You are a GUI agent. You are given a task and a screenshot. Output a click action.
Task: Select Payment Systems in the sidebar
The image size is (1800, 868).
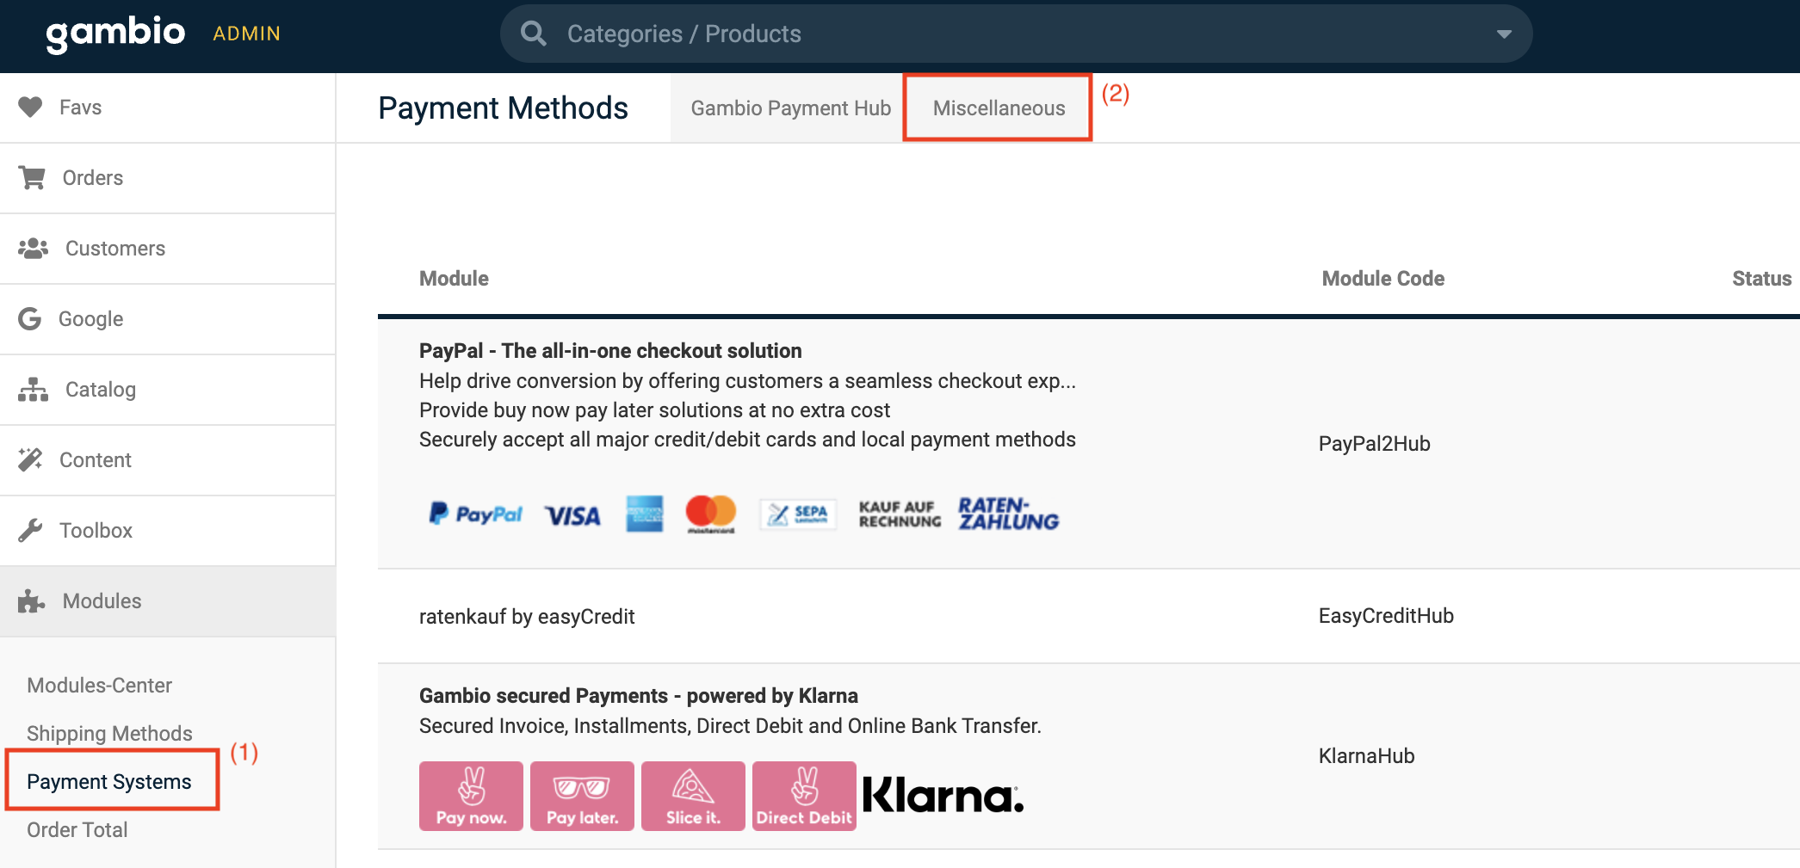(x=109, y=782)
